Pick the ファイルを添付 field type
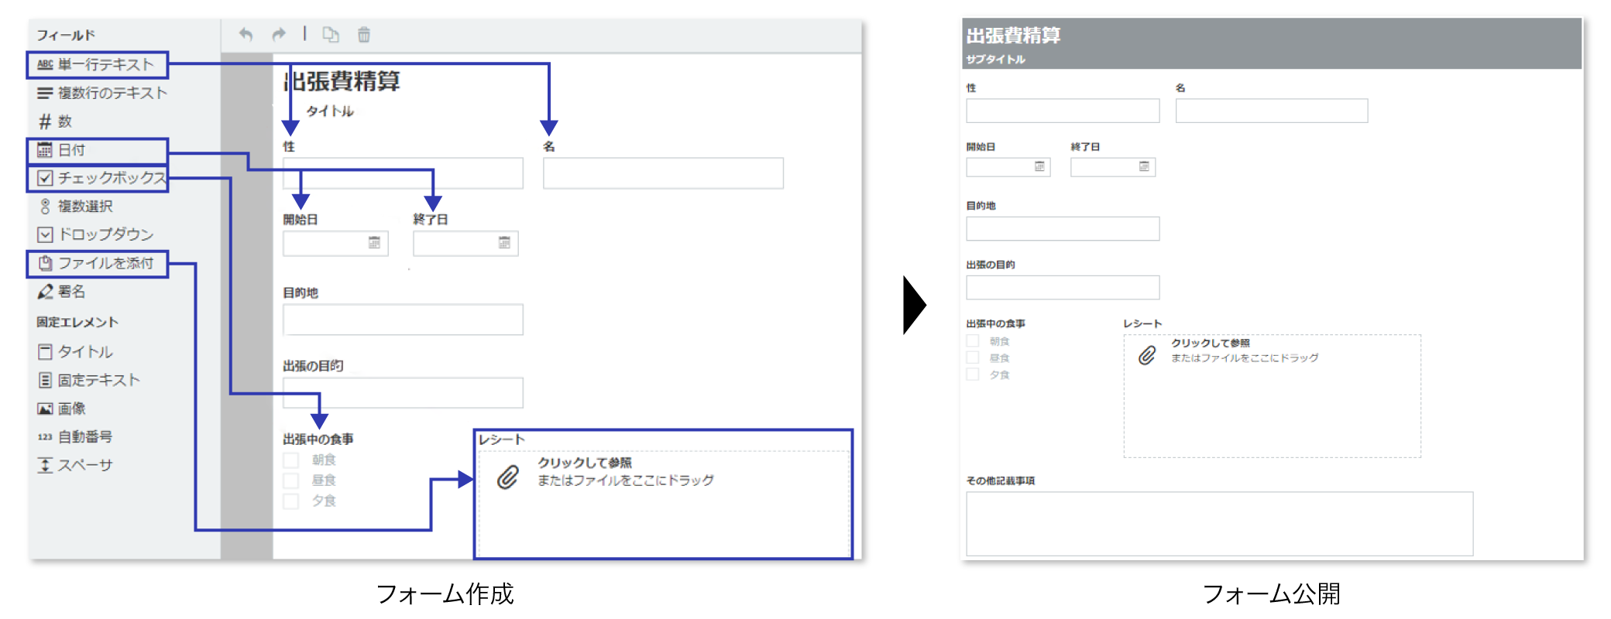This screenshot has width=1611, height=619. [x=98, y=264]
